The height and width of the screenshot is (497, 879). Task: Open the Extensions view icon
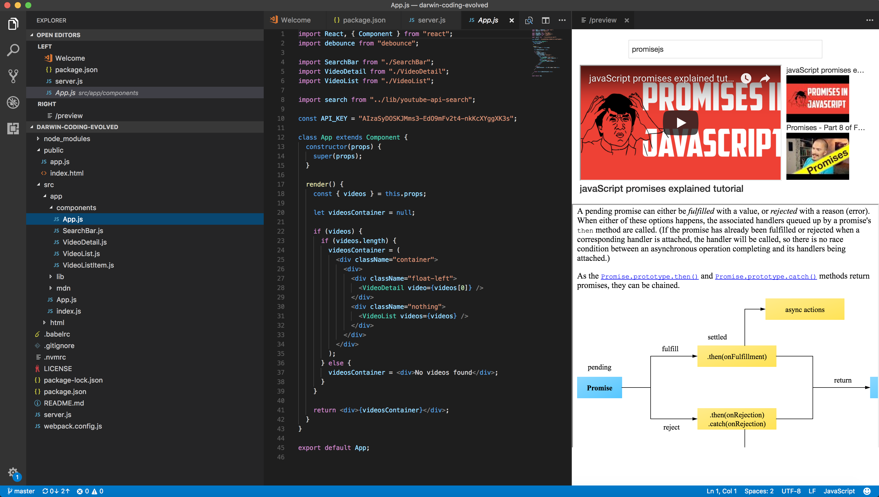(13, 128)
